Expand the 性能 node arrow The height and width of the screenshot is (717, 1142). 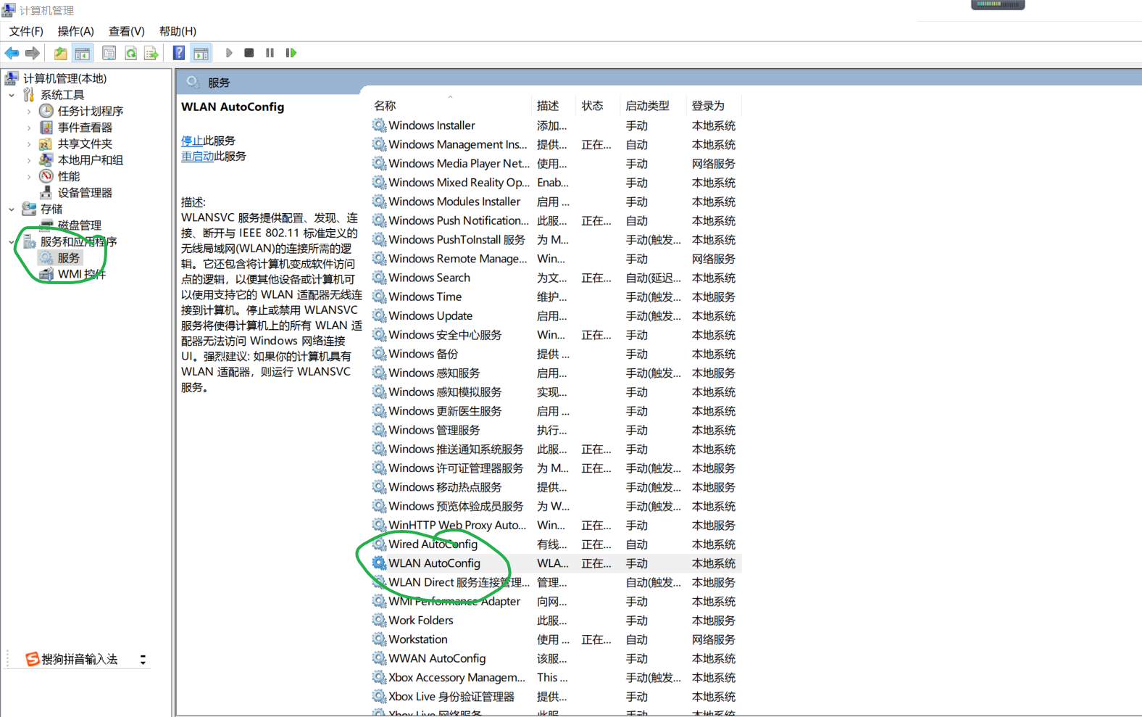click(29, 176)
